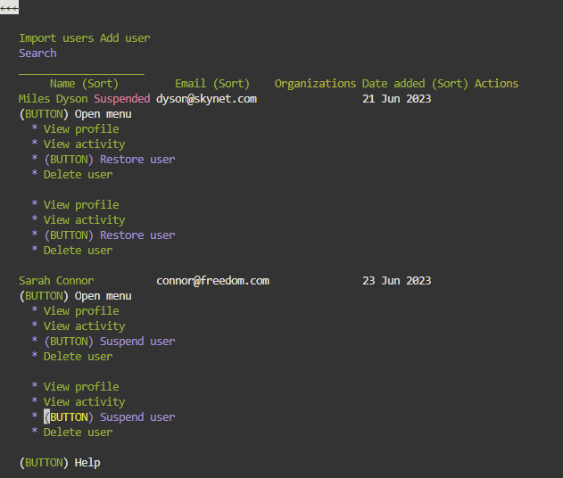Open the Miles Dyson user link
This screenshot has height=478, width=563.
[x=54, y=99]
